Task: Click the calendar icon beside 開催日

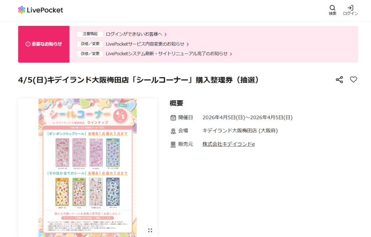Action: click(x=173, y=118)
